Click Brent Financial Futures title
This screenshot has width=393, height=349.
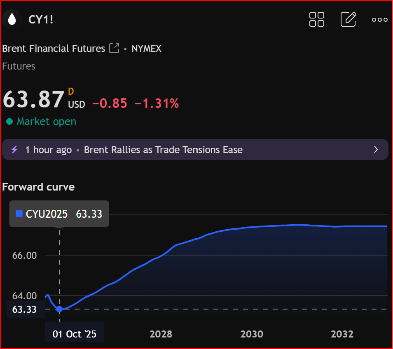coord(54,48)
